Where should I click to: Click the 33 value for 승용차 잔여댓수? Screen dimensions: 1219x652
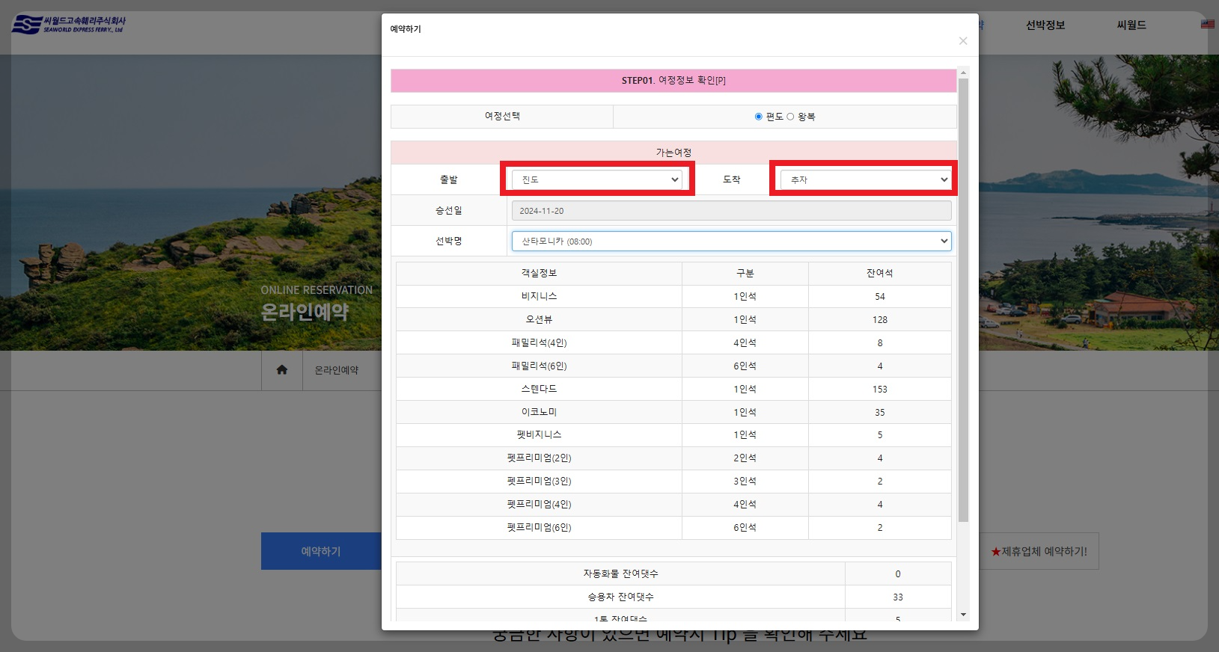pos(898,597)
